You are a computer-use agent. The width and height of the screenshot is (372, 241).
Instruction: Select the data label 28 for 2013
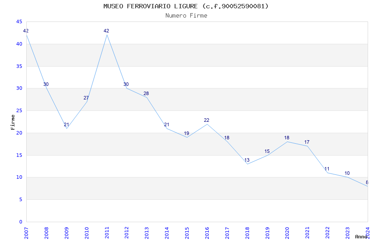(x=146, y=93)
